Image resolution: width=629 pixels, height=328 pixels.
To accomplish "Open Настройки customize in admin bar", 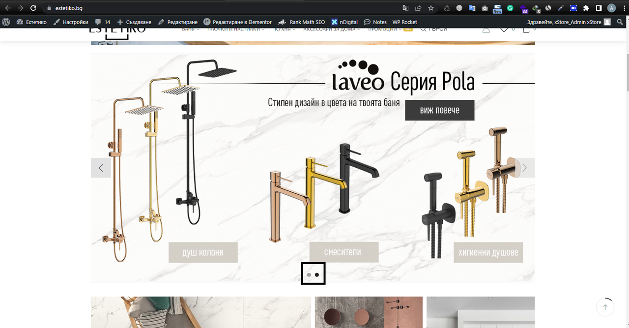I will point(71,22).
